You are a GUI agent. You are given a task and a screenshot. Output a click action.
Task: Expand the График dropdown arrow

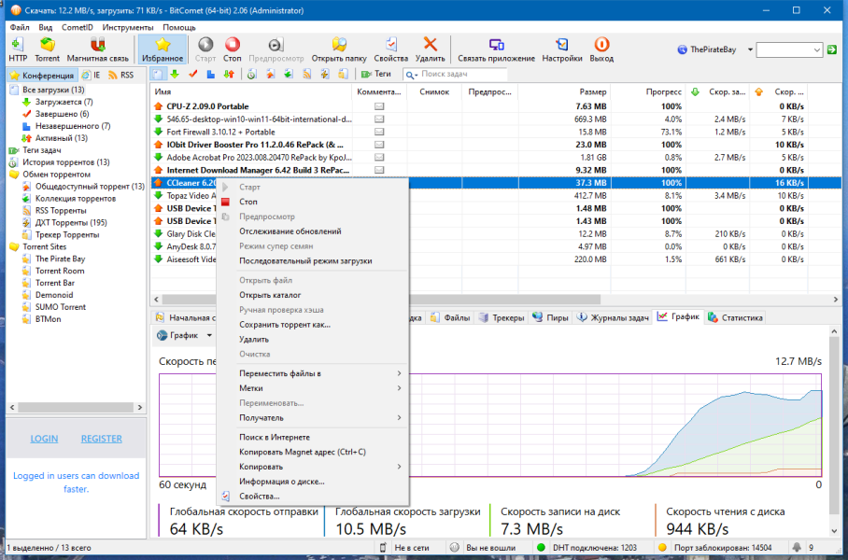(x=209, y=336)
